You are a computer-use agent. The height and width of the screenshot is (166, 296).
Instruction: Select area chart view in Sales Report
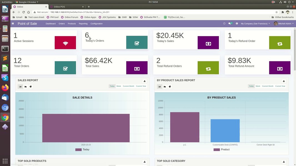pyautogui.click(x=26, y=87)
